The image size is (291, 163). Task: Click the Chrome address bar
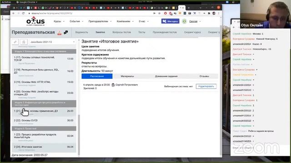[89, 13]
